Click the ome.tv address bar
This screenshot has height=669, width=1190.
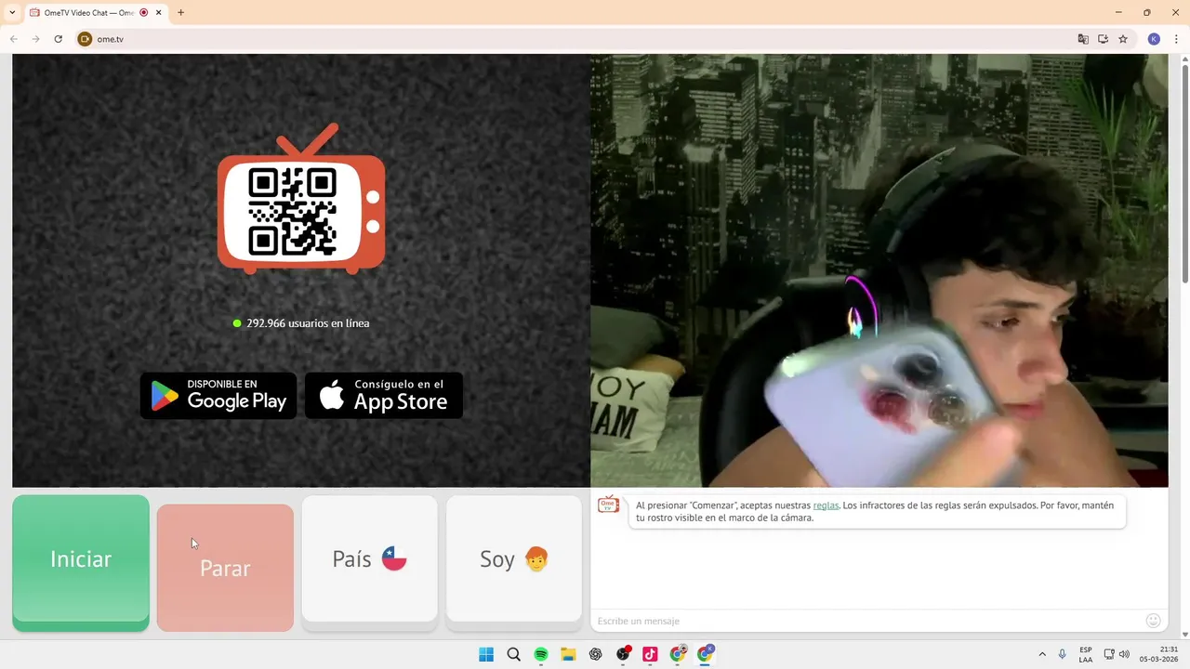(x=576, y=39)
